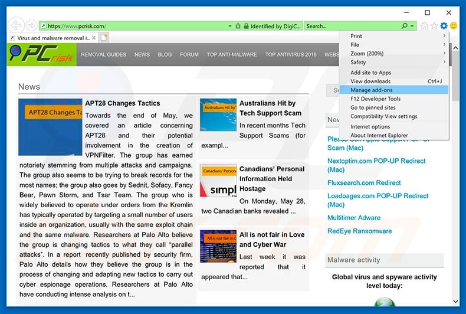Click the Love and Cyber War thumbnail
466x314 pixels.
click(218, 246)
